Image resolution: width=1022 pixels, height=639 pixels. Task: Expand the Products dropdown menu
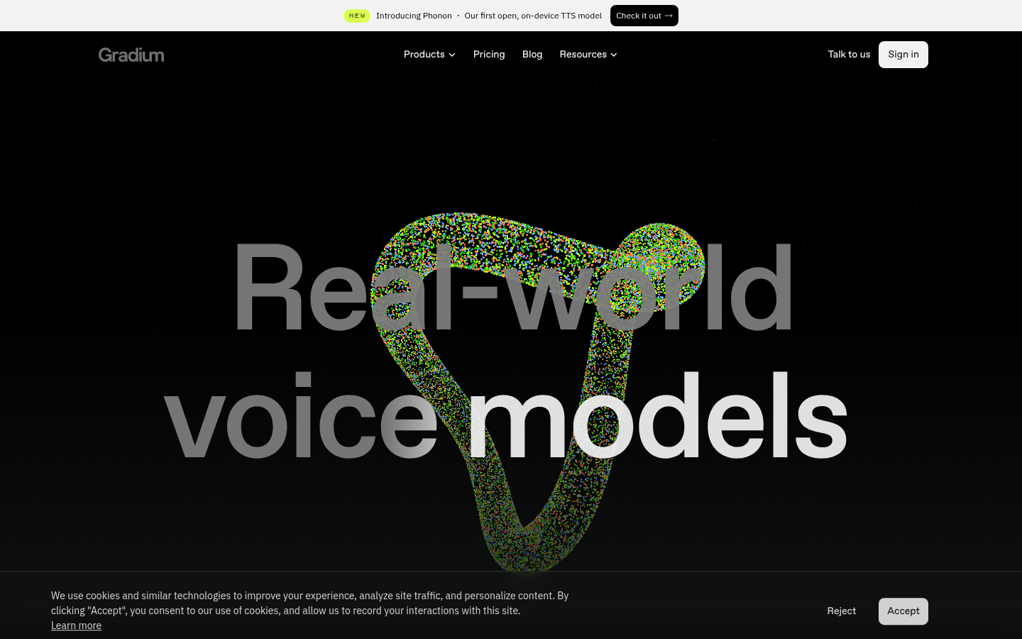429,55
